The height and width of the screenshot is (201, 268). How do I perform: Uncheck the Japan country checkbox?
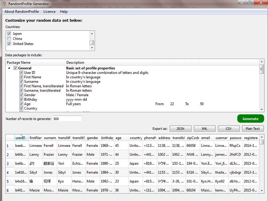(9, 33)
